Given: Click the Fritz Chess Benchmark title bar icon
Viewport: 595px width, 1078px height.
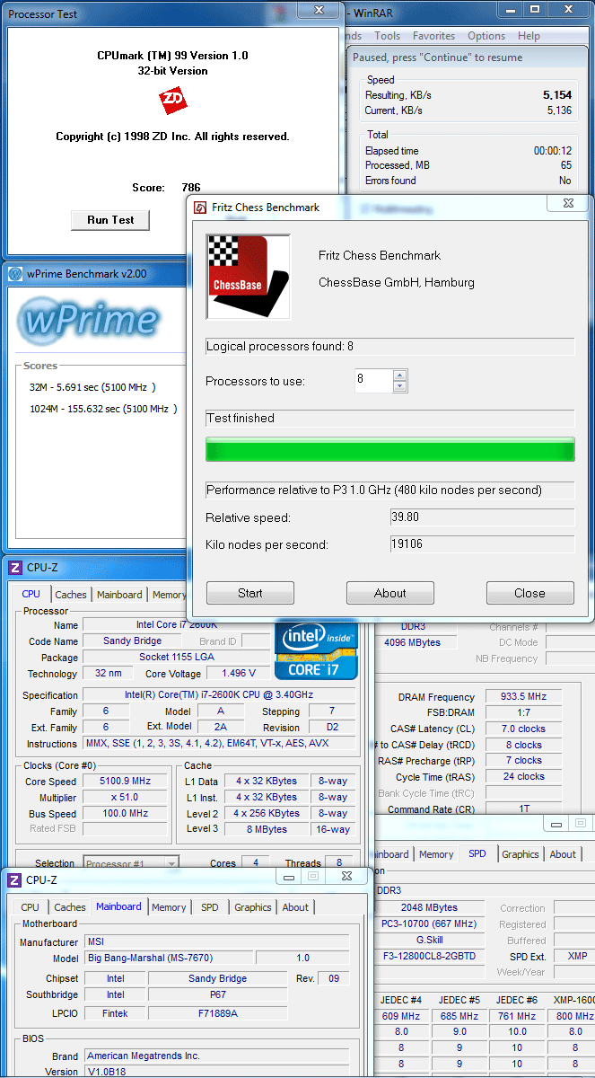Looking at the screenshot, I should tap(200, 208).
